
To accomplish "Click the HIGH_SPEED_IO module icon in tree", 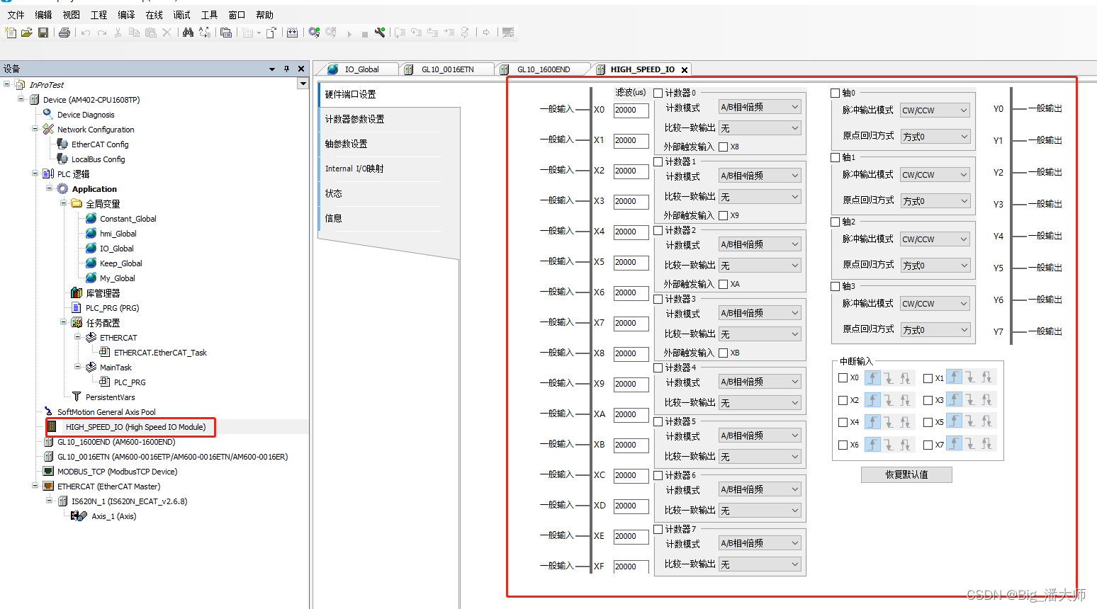I will pyautogui.click(x=52, y=426).
